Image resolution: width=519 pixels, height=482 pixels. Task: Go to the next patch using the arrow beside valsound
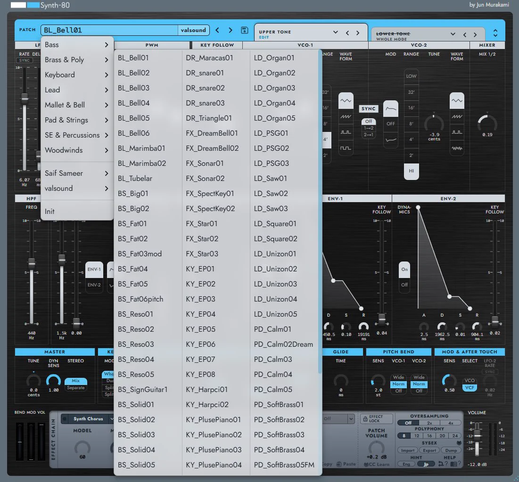[x=231, y=30]
